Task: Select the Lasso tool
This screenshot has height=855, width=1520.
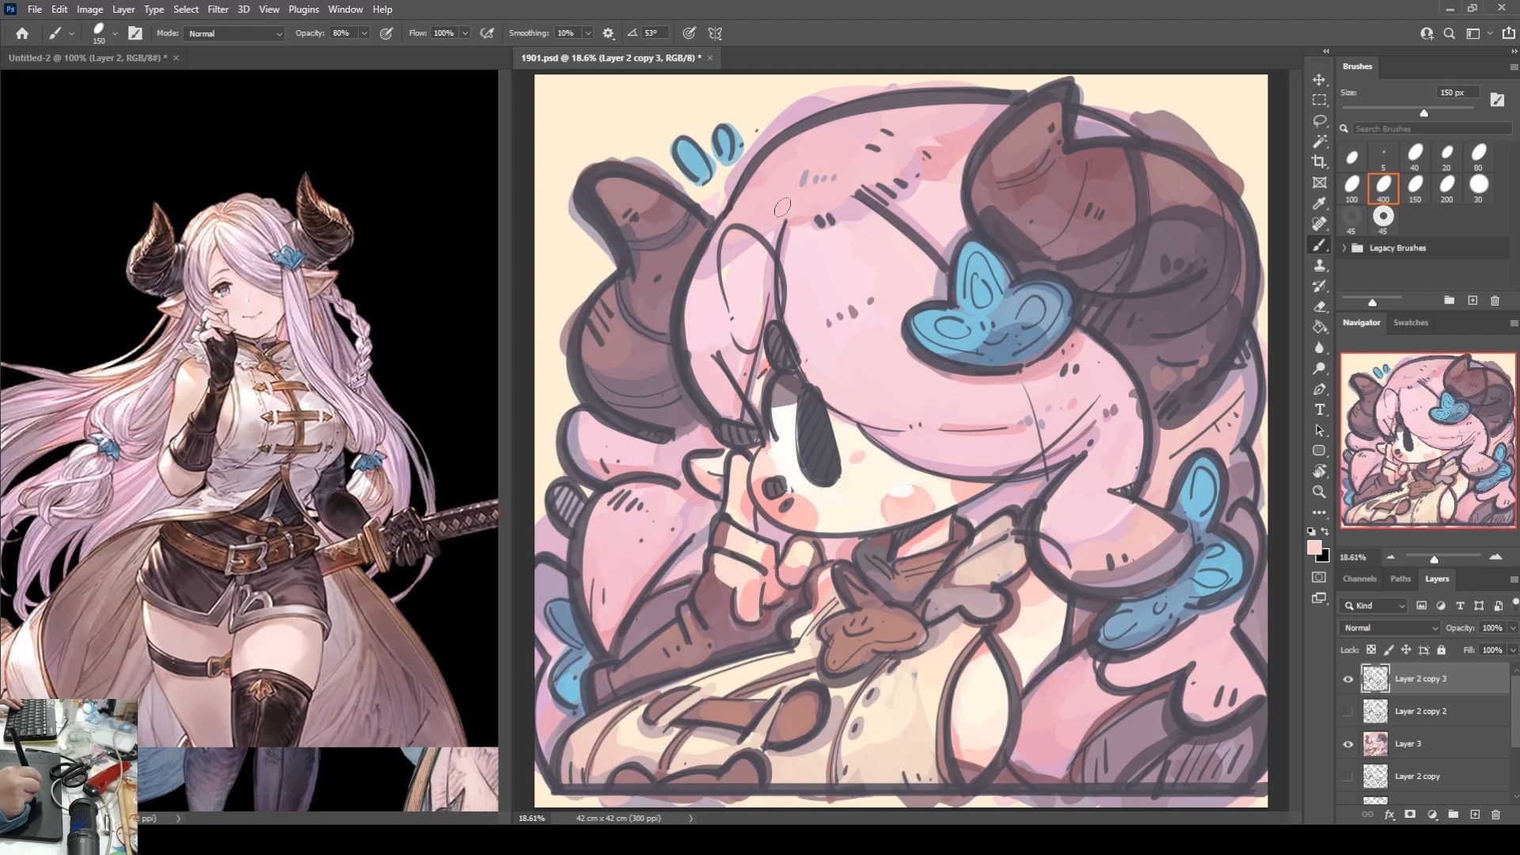Action: click(1319, 120)
